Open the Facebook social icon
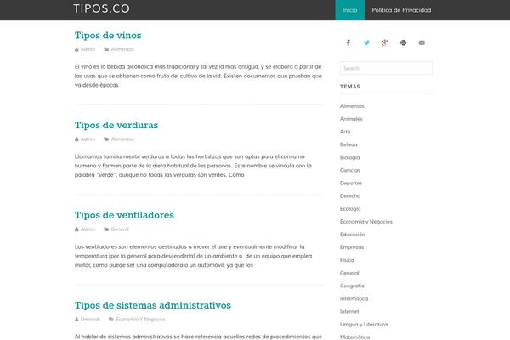Image resolution: width=510 pixels, height=340 pixels. coord(348,42)
